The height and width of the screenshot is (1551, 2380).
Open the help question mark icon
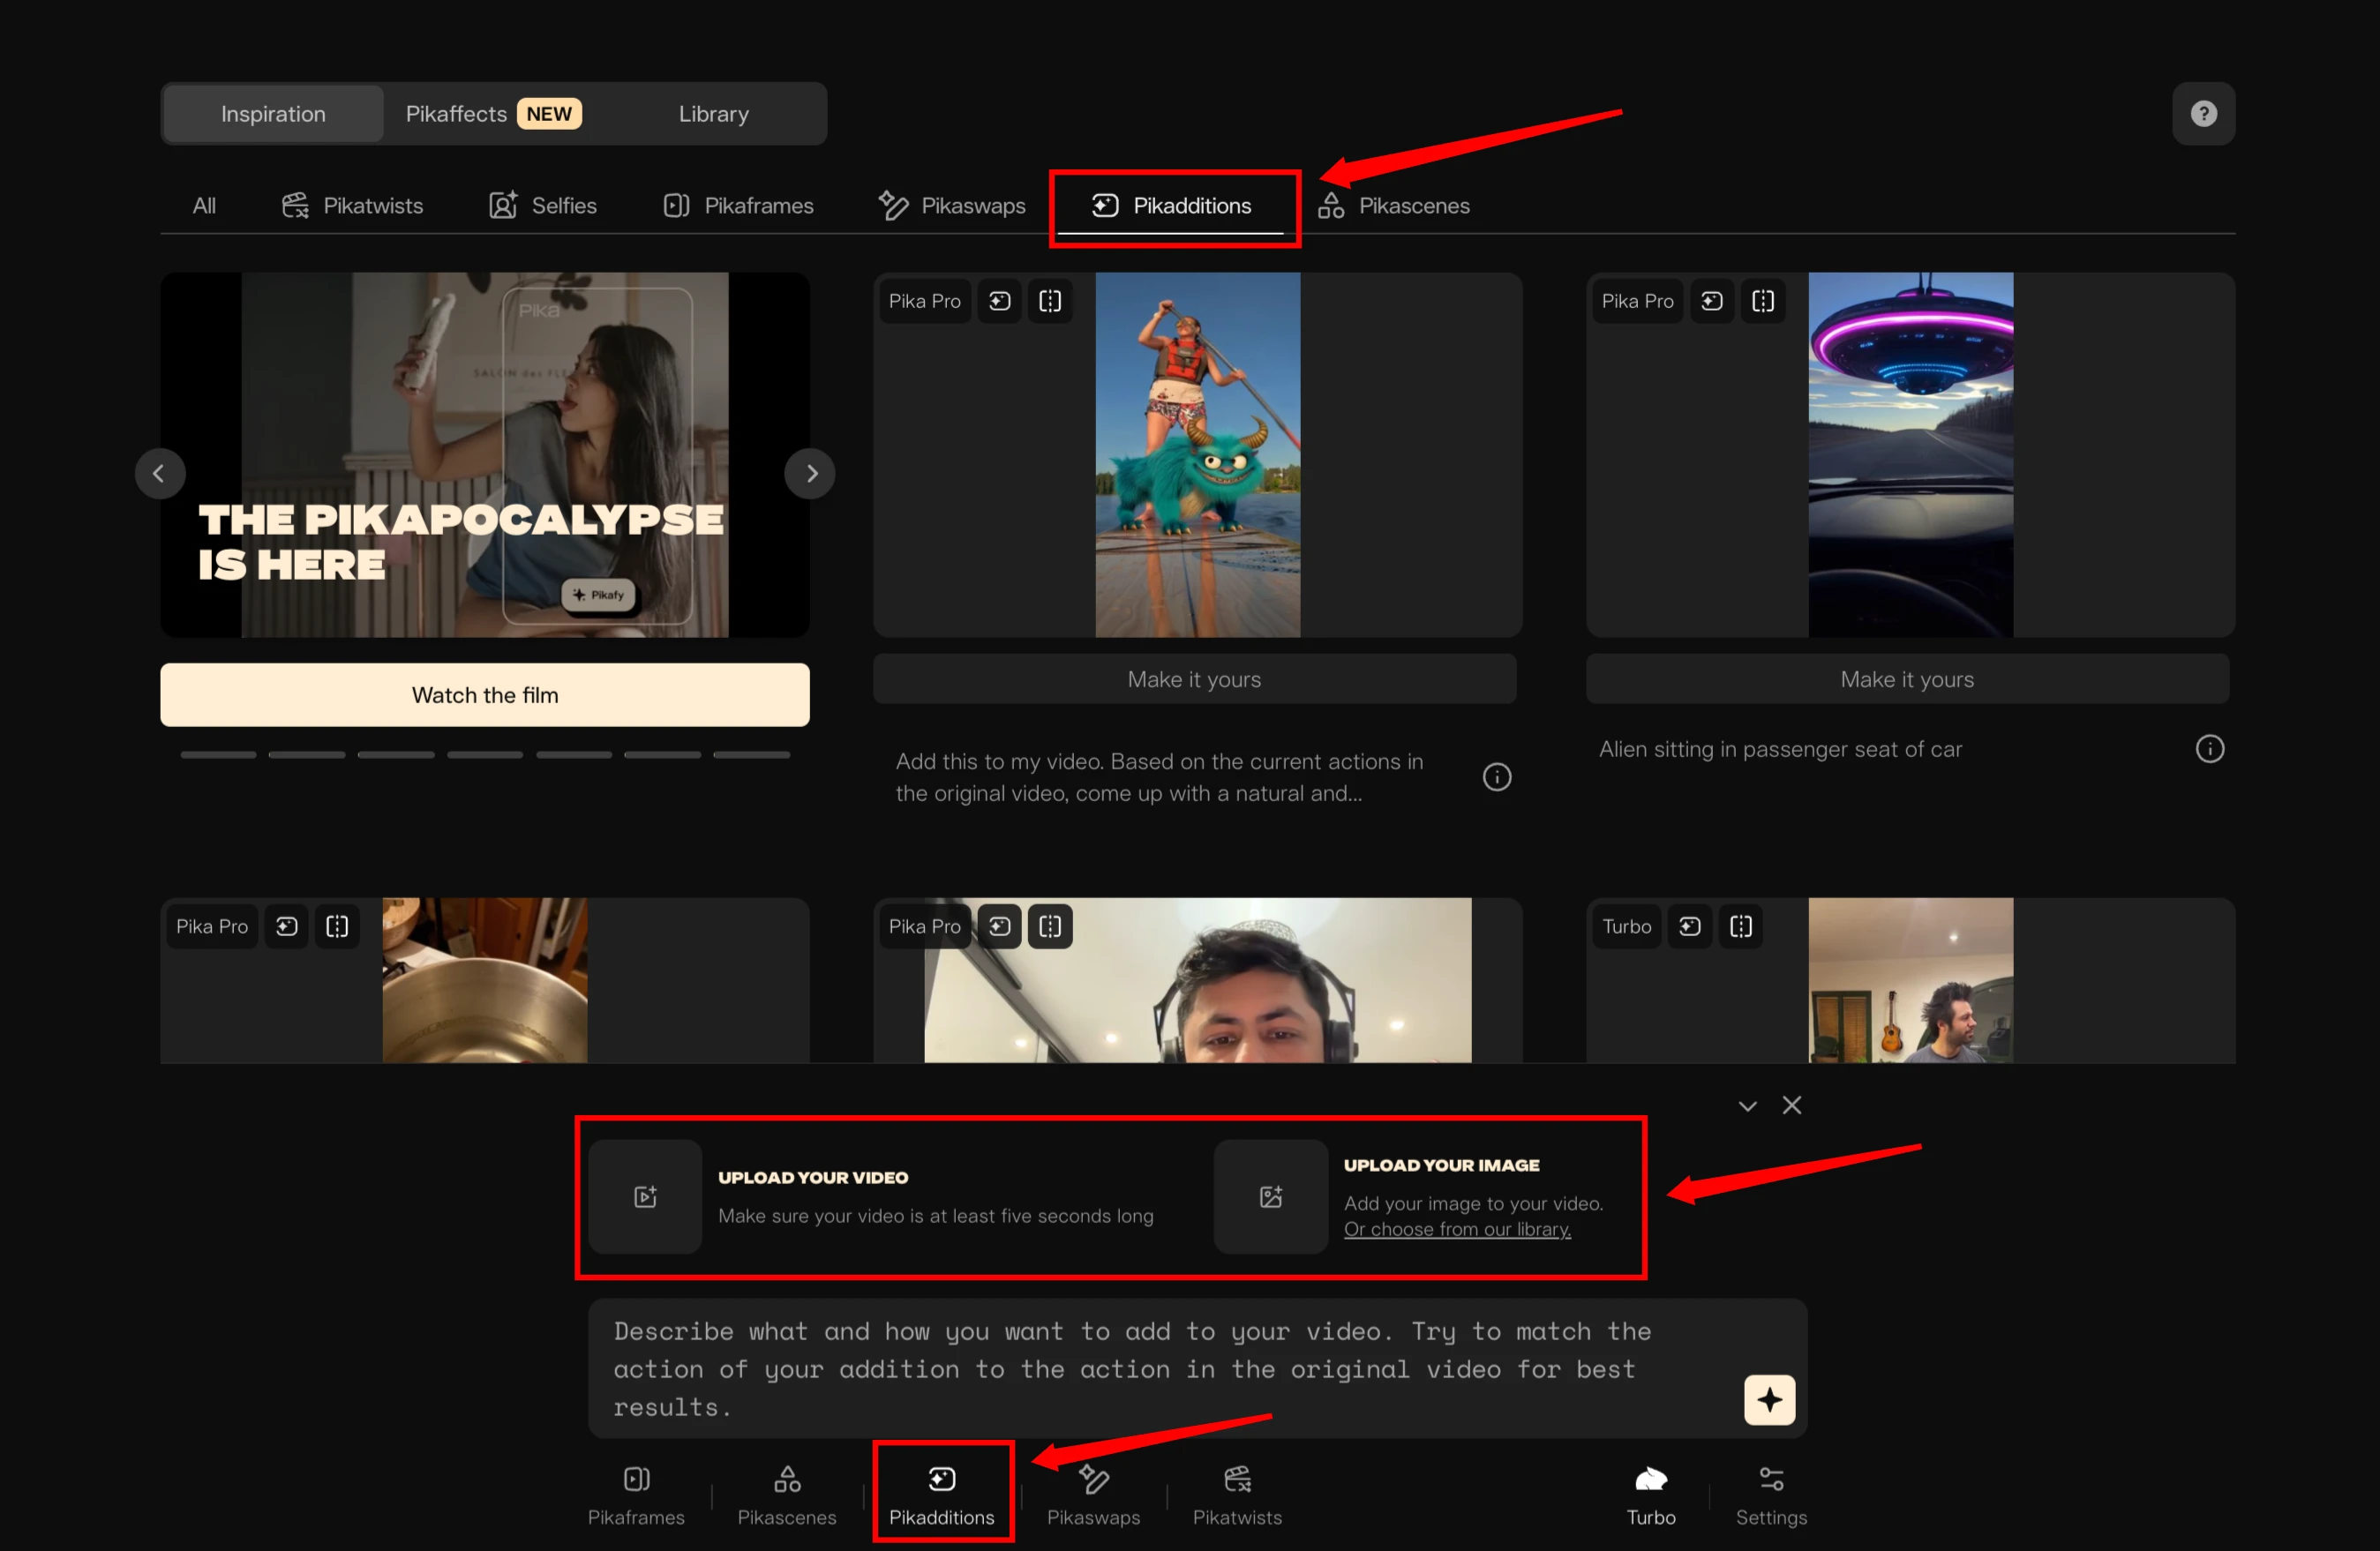point(2203,114)
